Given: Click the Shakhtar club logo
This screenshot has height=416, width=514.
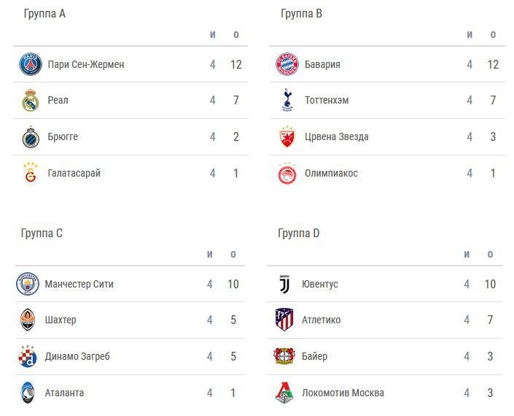Looking at the screenshot, I should coord(28,320).
